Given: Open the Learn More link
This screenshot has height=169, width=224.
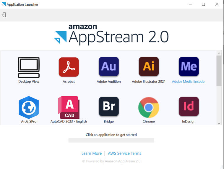Looking at the screenshot, I should (x=92, y=153).
